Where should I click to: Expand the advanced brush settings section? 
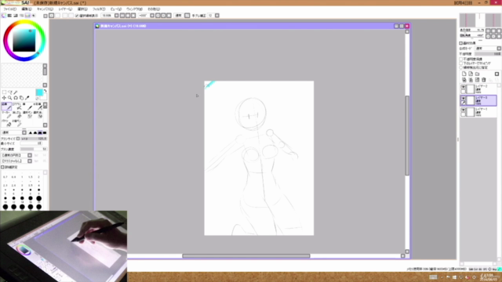2,167
